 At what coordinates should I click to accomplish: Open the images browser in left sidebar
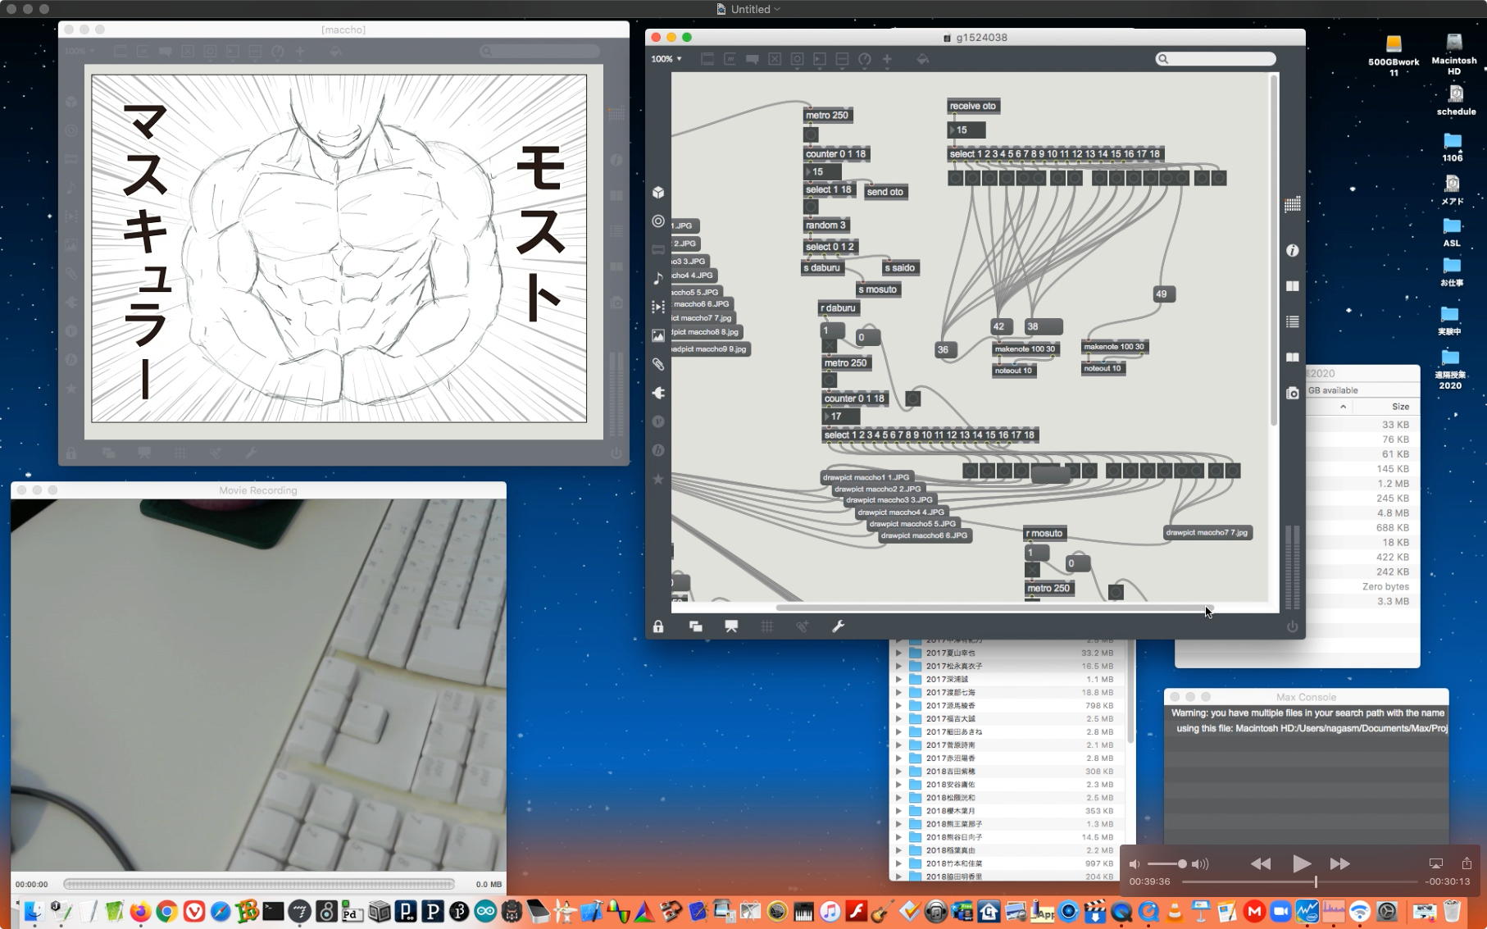658,335
